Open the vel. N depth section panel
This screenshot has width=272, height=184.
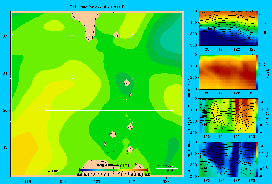[227, 116]
